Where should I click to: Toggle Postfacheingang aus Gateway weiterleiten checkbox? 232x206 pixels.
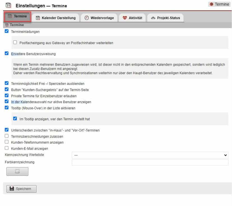coord(15,43)
